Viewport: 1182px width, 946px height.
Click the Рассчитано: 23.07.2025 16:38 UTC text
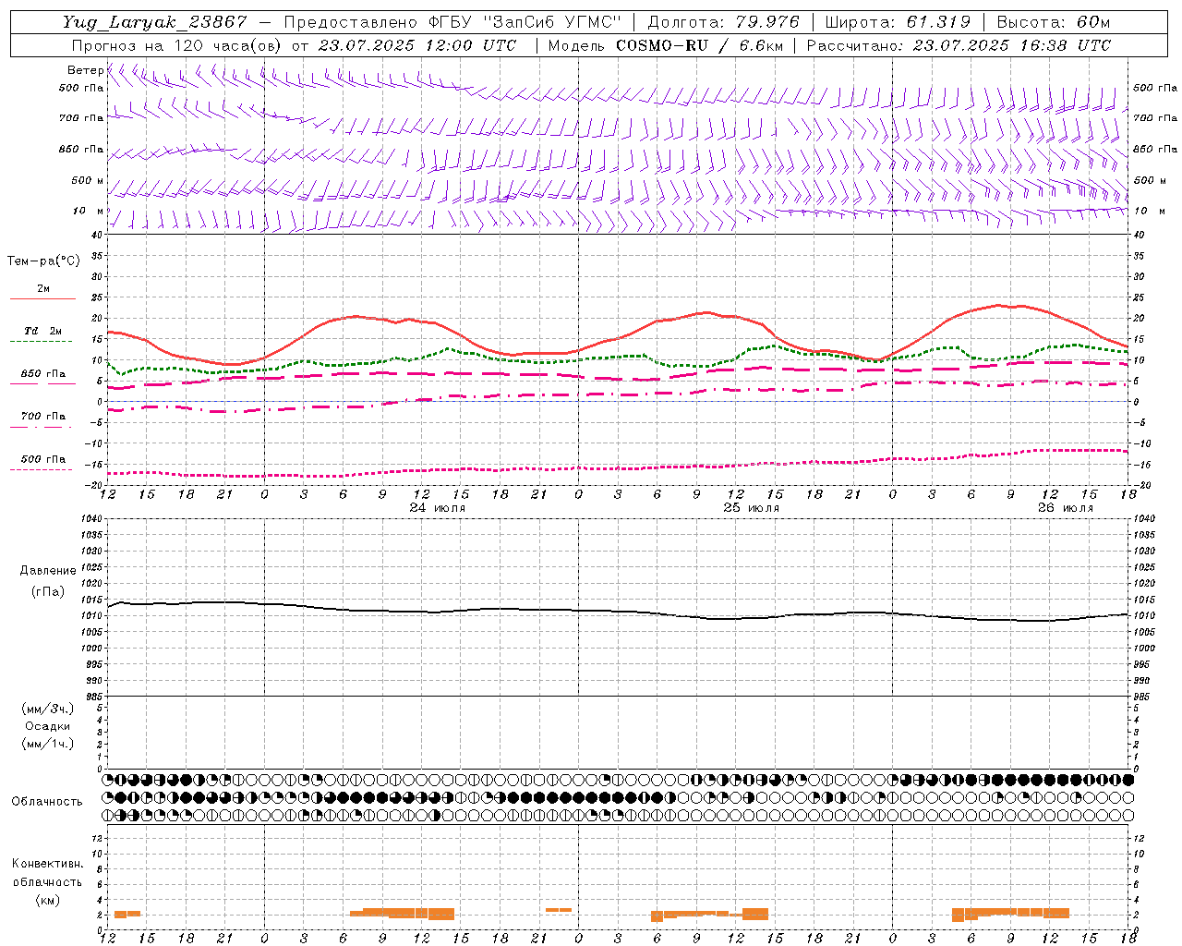(959, 45)
